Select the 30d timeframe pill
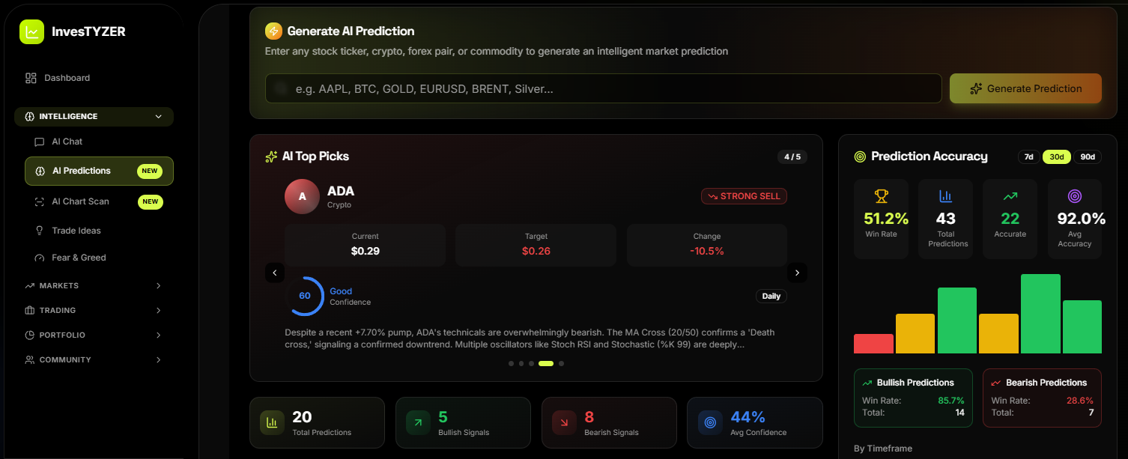Viewport: 1128px width, 459px height. coord(1056,156)
